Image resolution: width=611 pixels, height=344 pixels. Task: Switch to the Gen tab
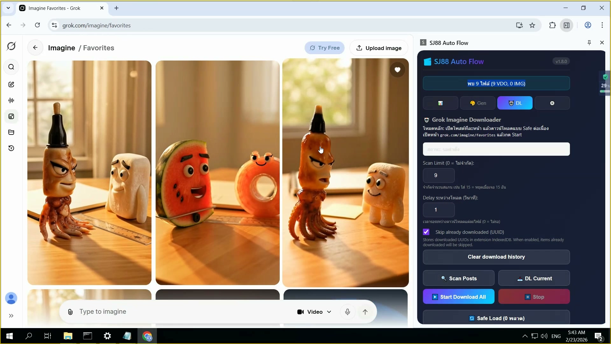478,103
